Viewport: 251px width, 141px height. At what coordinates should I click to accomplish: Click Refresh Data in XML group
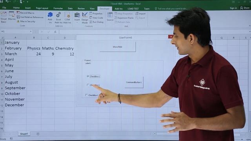(x=122, y=22)
